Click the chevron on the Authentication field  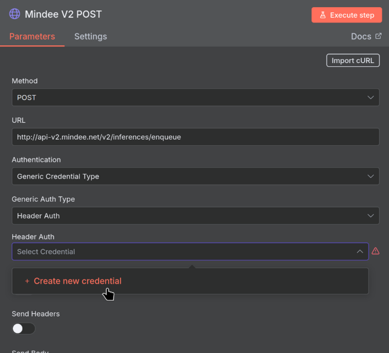(370, 176)
